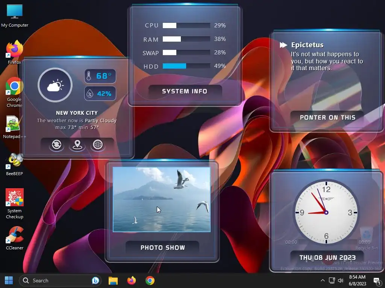Click the RAM 38% value
The image size is (385, 288).
(x=220, y=39)
